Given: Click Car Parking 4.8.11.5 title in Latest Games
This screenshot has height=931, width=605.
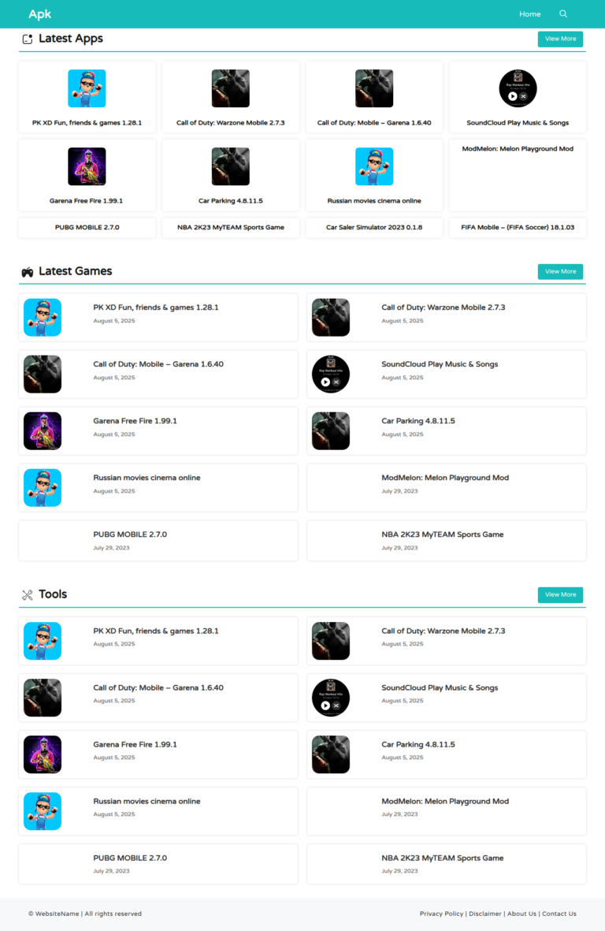Looking at the screenshot, I should coord(418,421).
